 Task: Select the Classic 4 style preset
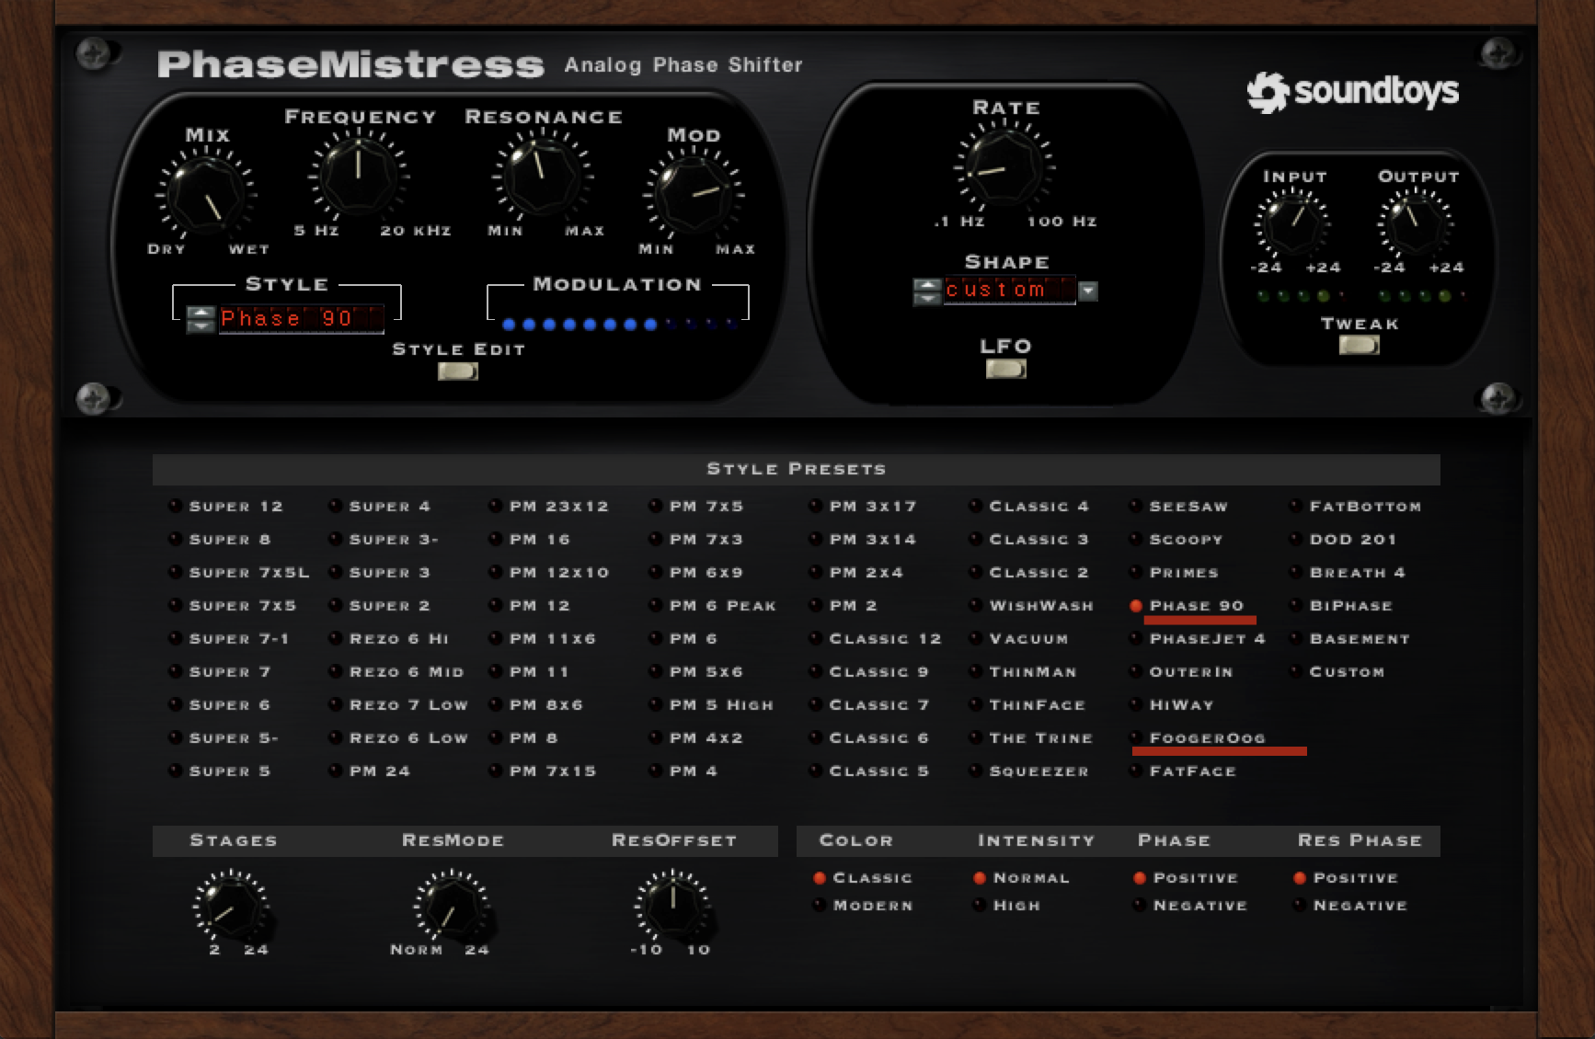coord(1029,507)
